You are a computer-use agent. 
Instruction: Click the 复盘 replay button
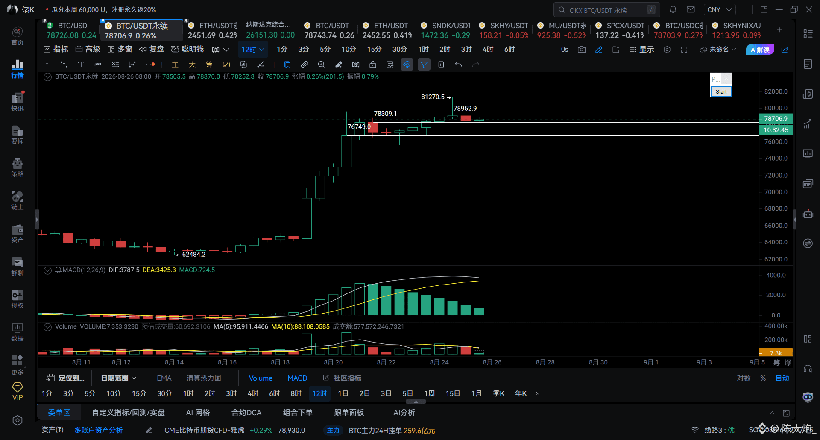click(152, 50)
